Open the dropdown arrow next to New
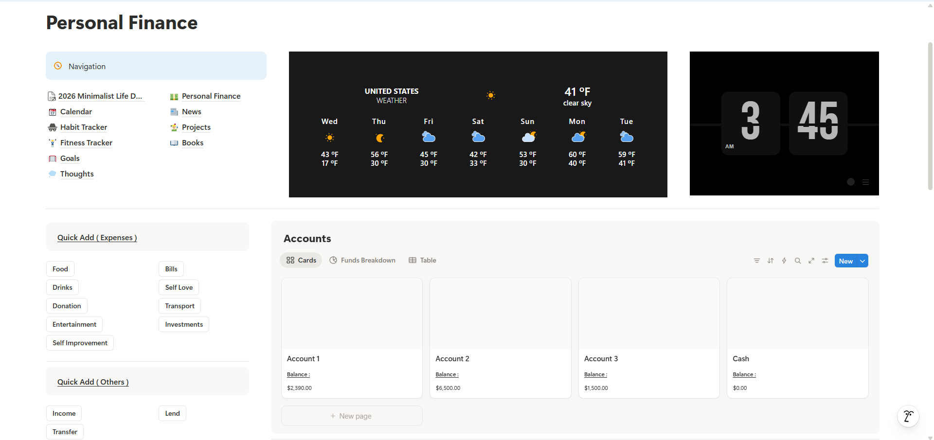The height and width of the screenshot is (440, 934). [x=862, y=261]
